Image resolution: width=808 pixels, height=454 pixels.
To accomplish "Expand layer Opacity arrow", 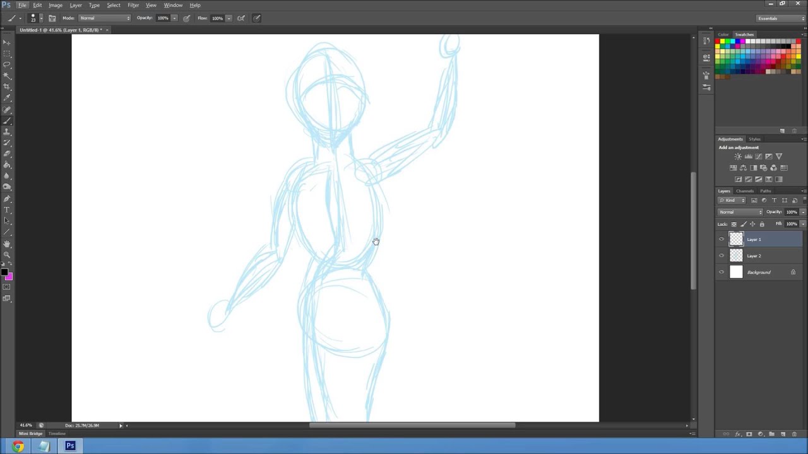I will pyautogui.click(x=803, y=212).
